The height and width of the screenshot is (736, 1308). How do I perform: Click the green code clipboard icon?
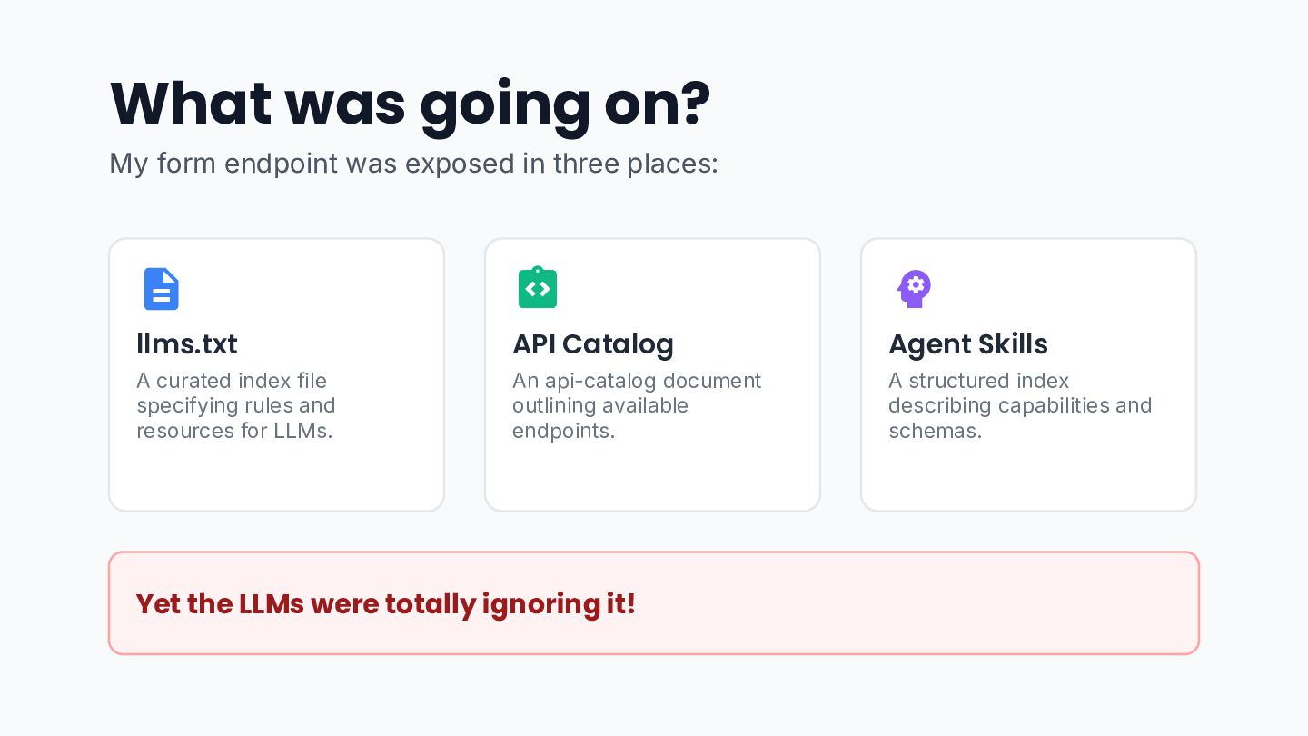(538, 287)
